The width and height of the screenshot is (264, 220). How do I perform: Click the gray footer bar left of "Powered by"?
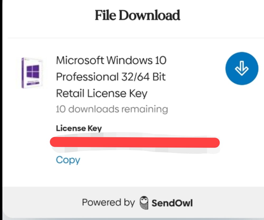click(x=40, y=203)
